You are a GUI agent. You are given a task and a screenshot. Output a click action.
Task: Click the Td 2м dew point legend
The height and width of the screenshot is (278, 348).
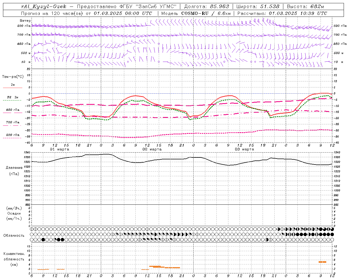[13, 97]
